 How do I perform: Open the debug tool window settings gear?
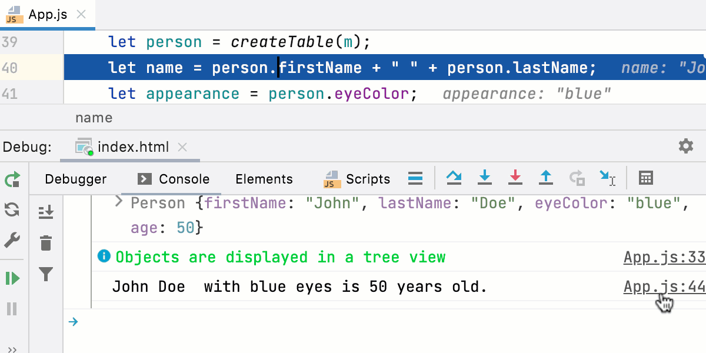point(685,147)
